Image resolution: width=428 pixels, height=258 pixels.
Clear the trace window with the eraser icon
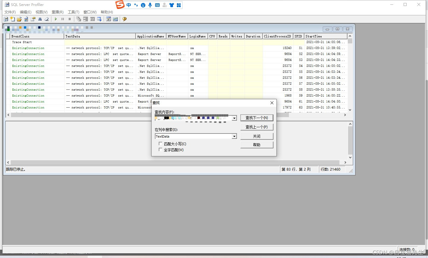point(47,19)
